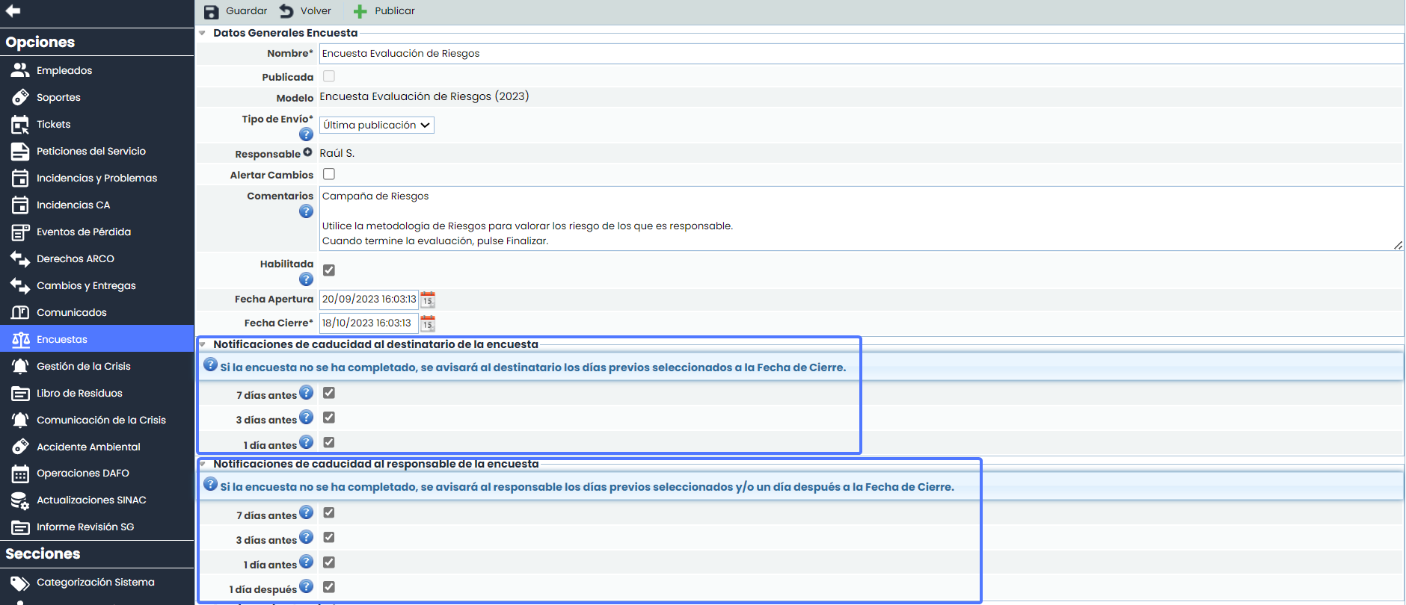Open Empleados in the sidebar
Image resolution: width=1406 pixels, height=605 pixels.
[64, 70]
